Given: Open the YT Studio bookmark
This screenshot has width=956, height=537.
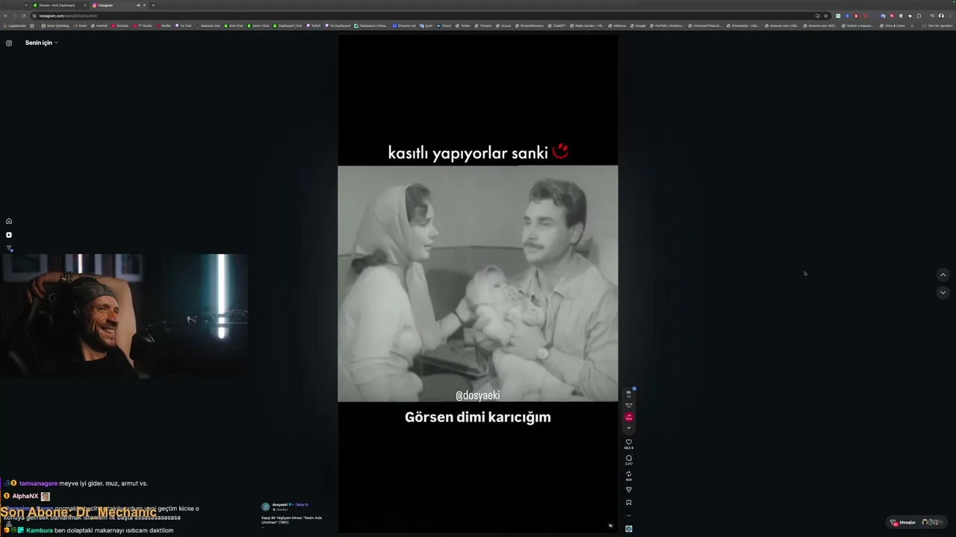Looking at the screenshot, I should [x=143, y=25].
